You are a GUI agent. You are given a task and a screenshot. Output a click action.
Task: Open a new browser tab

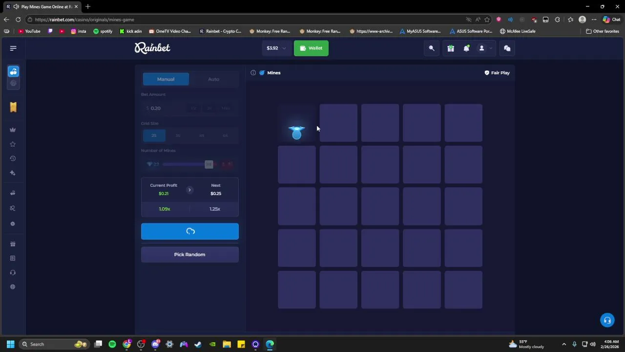pyautogui.click(x=88, y=6)
